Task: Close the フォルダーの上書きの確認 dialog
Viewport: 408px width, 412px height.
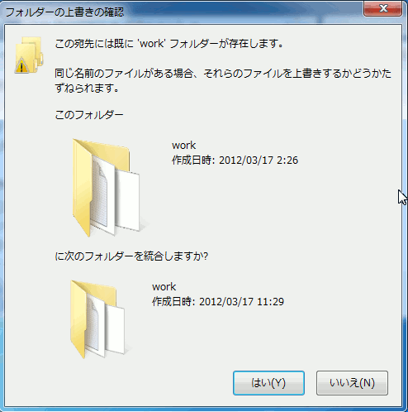Action: [382, 8]
